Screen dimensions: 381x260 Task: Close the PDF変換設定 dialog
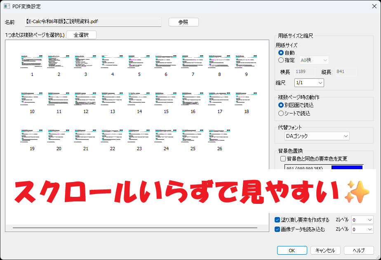(x=374, y=6)
